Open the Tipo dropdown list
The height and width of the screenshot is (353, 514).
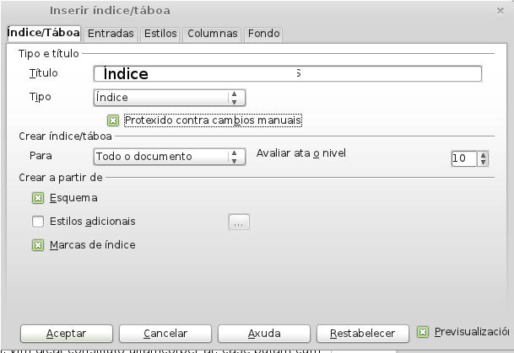tap(236, 97)
